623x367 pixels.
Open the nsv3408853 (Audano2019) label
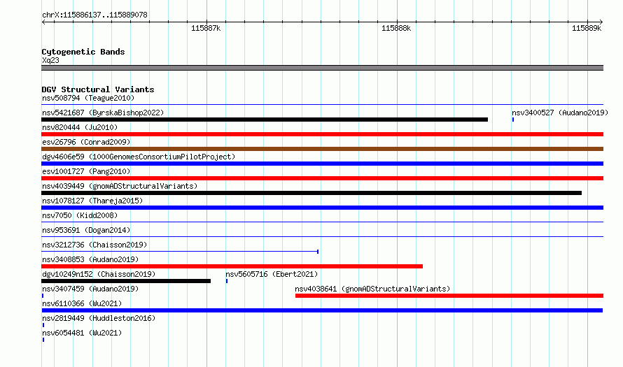[90, 259]
